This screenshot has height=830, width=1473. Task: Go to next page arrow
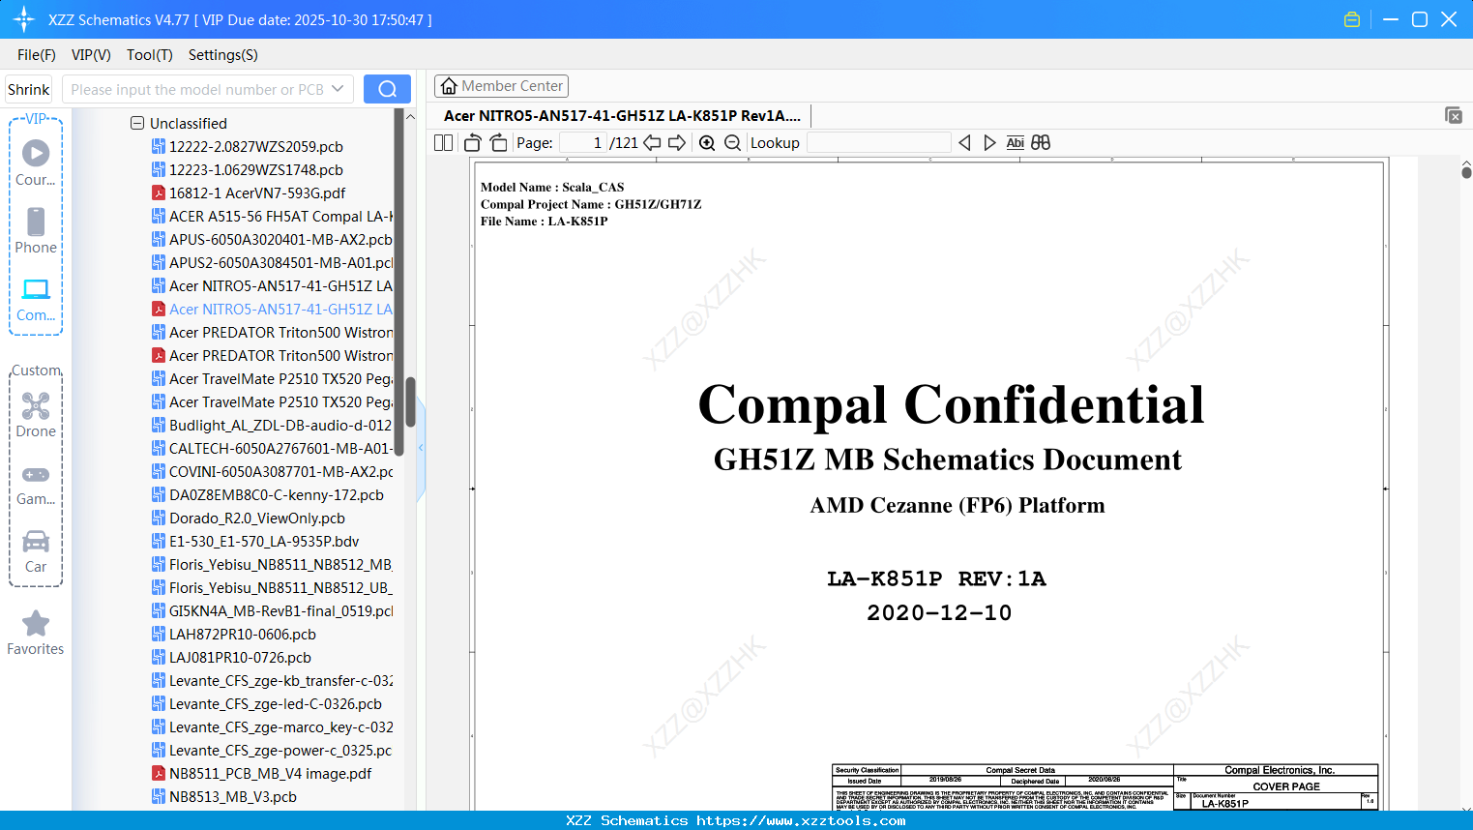(677, 143)
